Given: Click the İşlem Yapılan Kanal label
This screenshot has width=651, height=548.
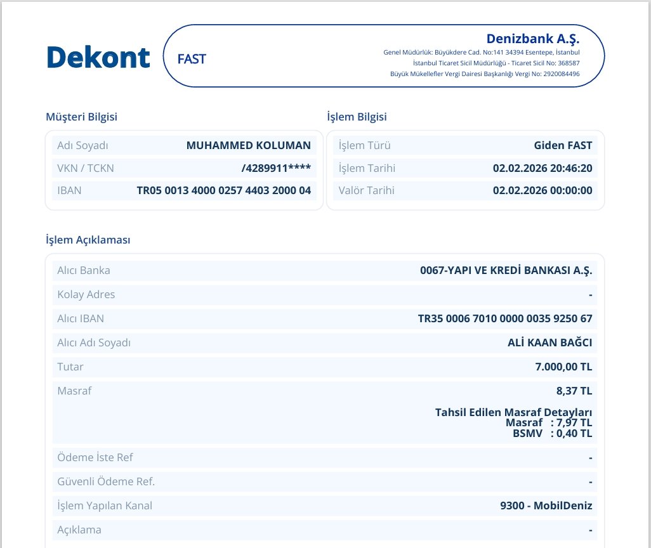Looking at the screenshot, I should tap(105, 506).
